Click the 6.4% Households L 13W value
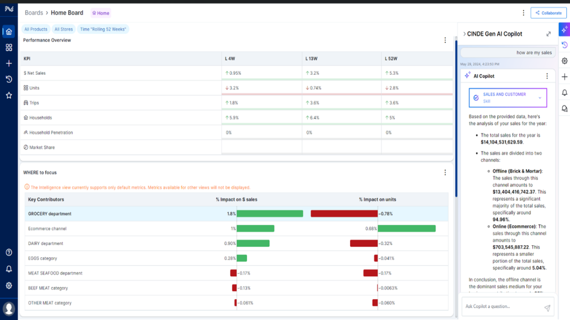The height and width of the screenshot is (320, 570). [x=312, y=118]
